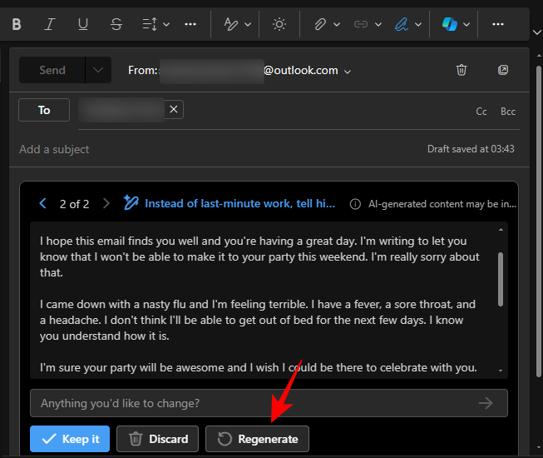This screenshot has width=543, height=458.
Task: Click the draft scroll down arrow
Action: pyautogui.click(x=501, y=371)
